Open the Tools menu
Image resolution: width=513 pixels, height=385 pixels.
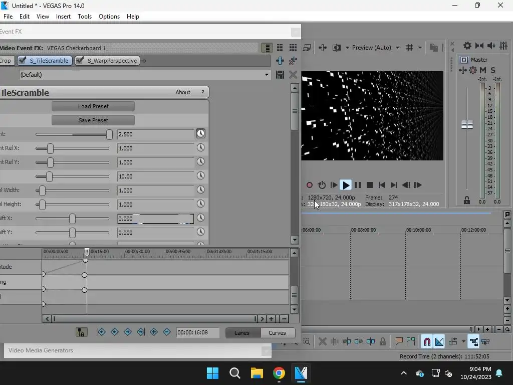pos(84,17)
